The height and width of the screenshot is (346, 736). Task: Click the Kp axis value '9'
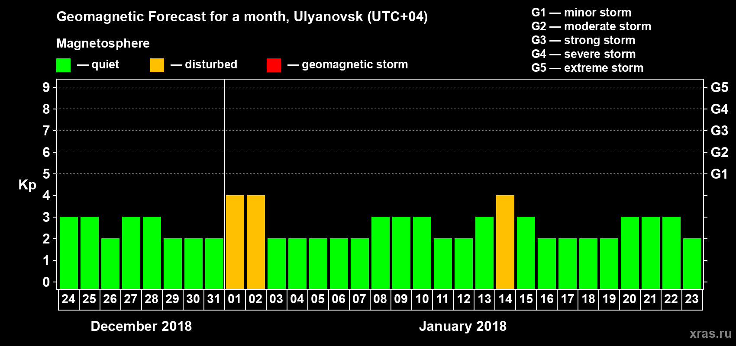coord(46,87)
